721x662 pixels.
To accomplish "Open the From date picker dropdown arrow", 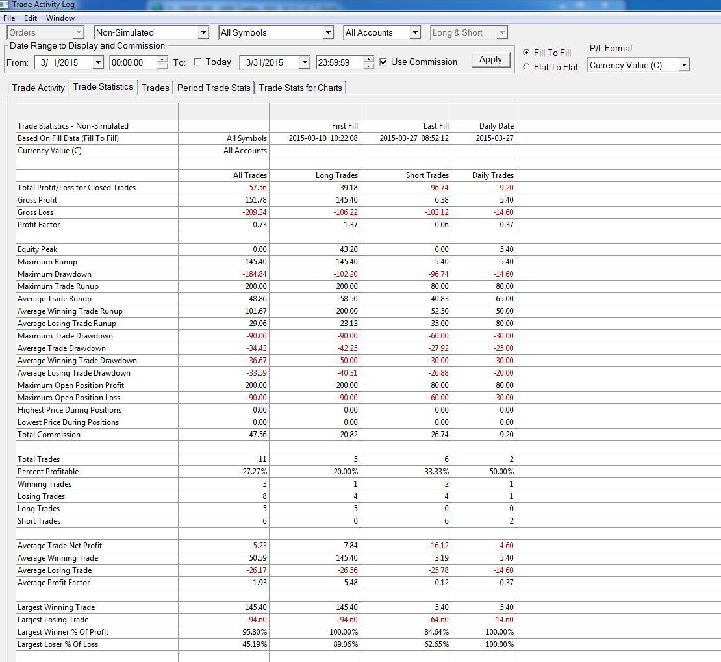I will click(98, 62).
